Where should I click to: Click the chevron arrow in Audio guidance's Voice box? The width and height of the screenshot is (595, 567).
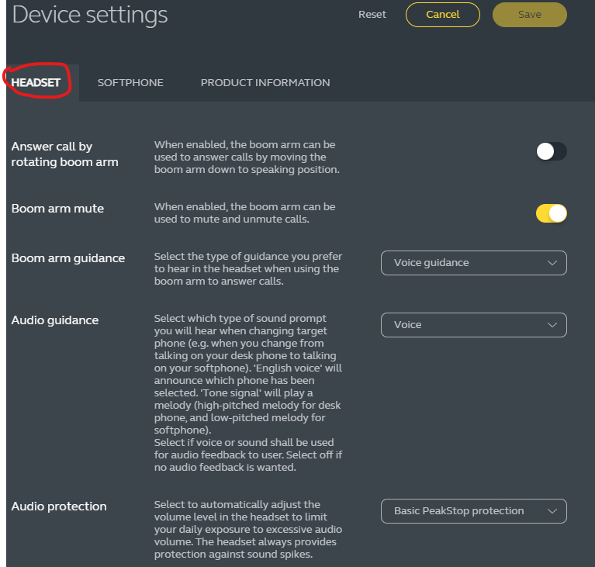click(552, 325)
